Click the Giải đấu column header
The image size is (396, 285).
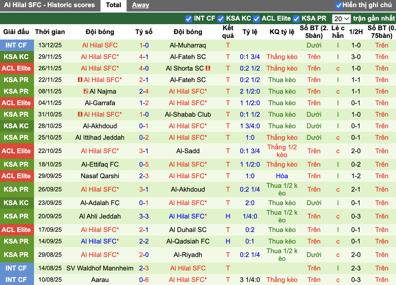16,32
